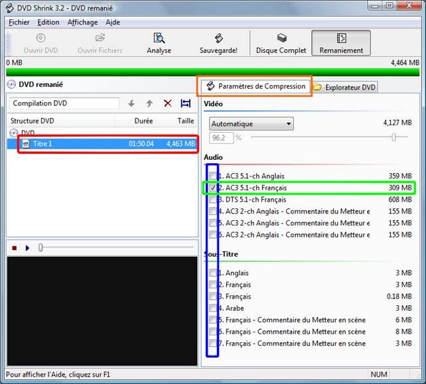
Task: Select the DVD root node in the structure tree
Action: pos(28,133)
